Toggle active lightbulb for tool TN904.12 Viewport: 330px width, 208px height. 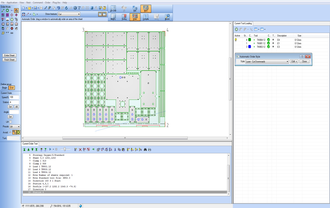[x=236, y=40]
